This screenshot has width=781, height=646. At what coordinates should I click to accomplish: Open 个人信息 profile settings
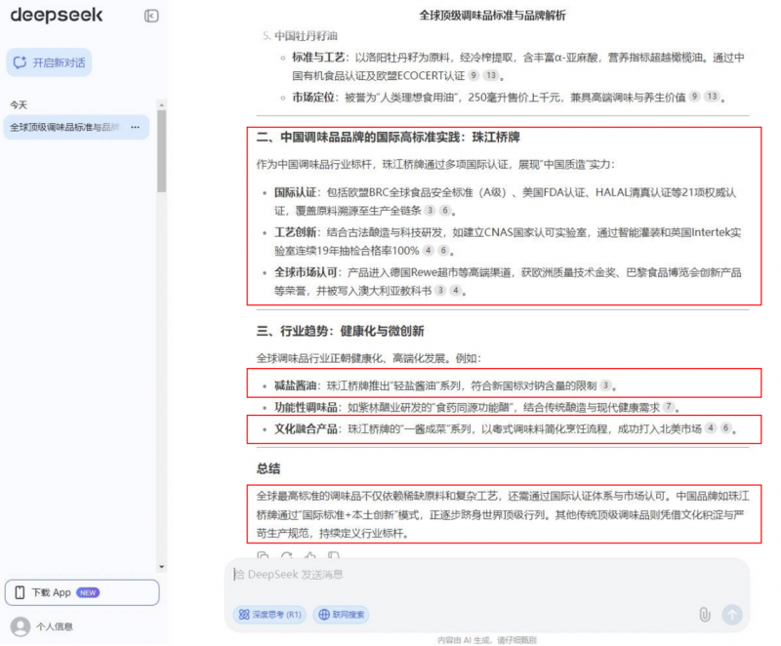coord(55,627)
